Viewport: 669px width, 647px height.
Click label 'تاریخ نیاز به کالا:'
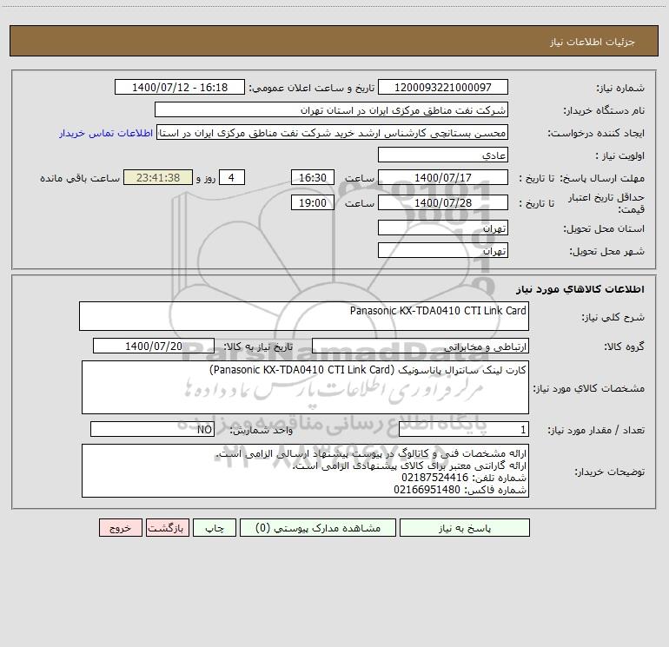pos(259,347)
